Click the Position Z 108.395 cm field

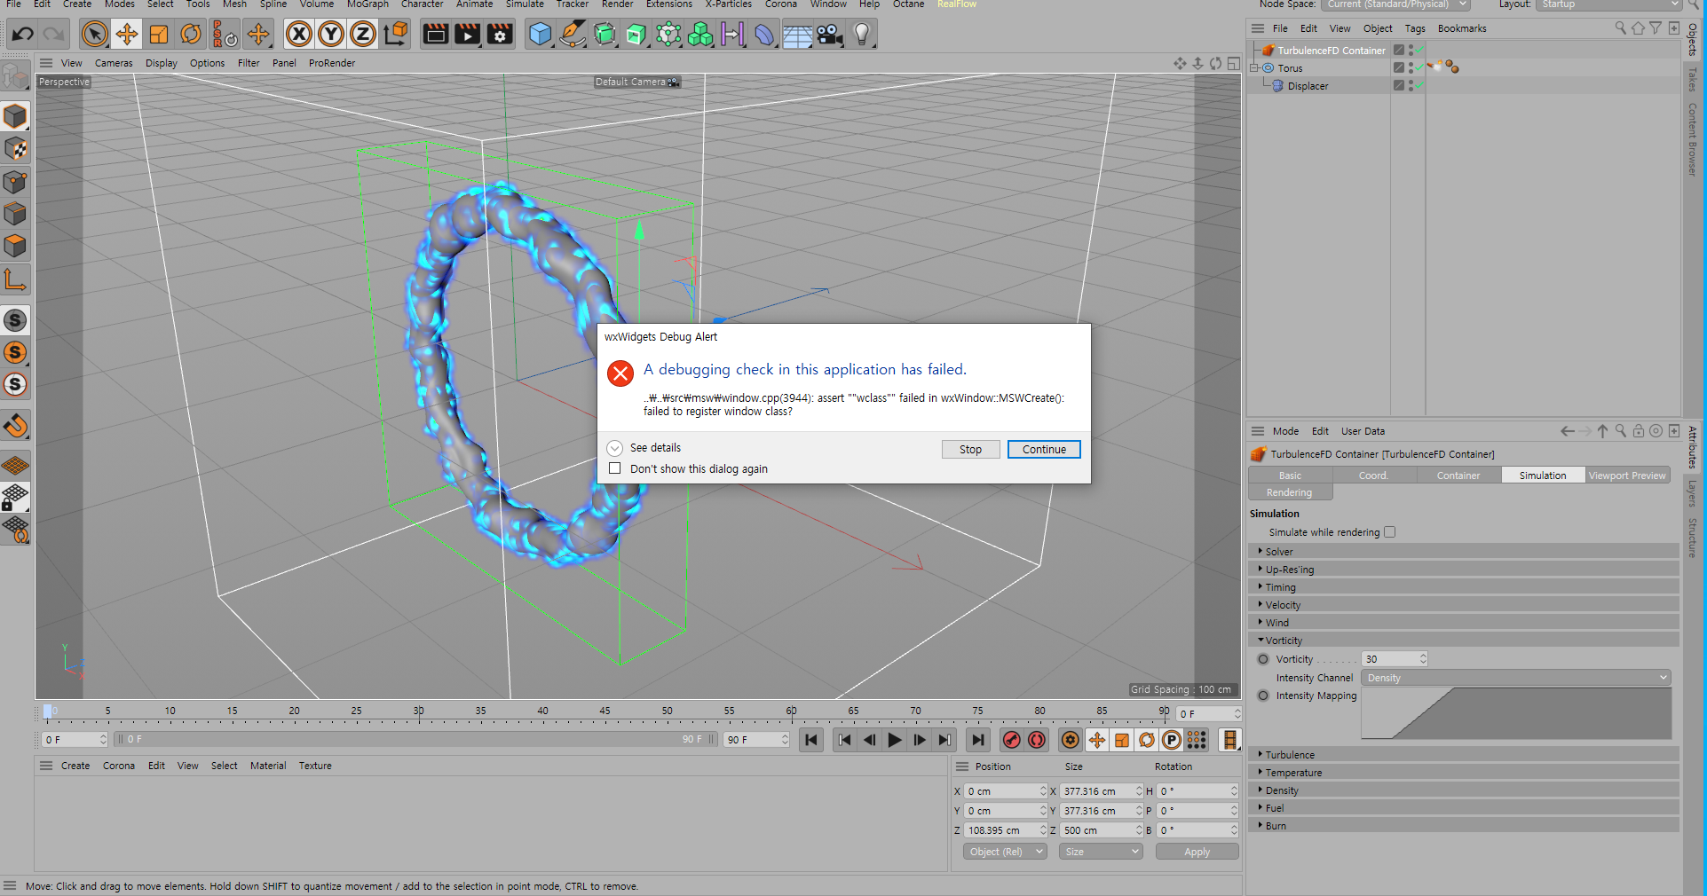pyautogui.click(x=1006, y=830)
